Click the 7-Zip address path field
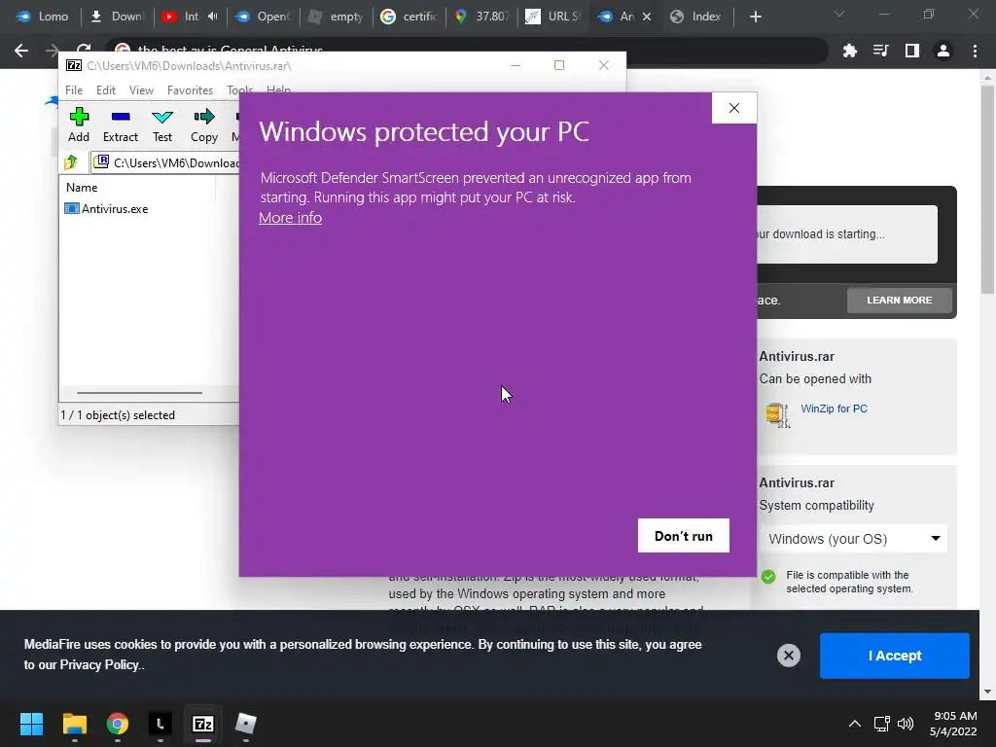 pyautogui.click(x=166, y=163)
